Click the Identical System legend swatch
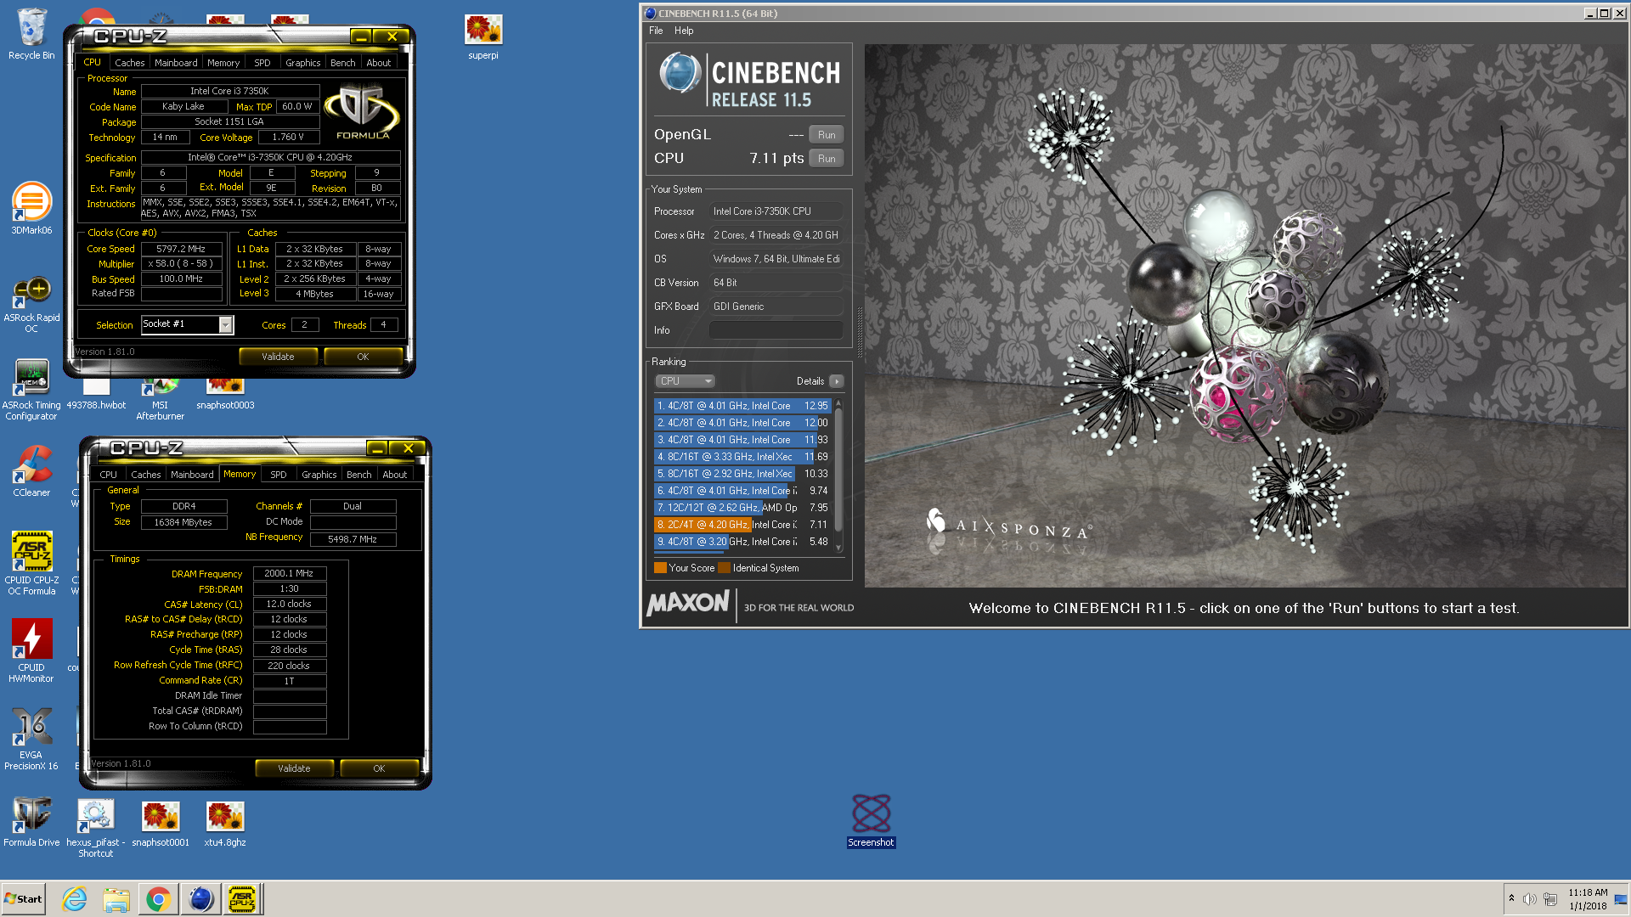 725,568
